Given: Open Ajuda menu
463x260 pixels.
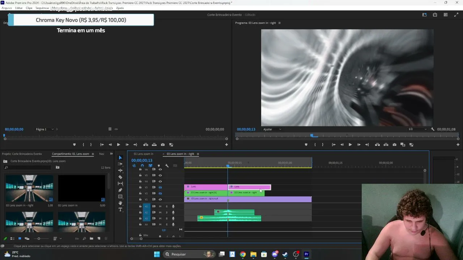Looking at the screenshot, I should point(120,8).
